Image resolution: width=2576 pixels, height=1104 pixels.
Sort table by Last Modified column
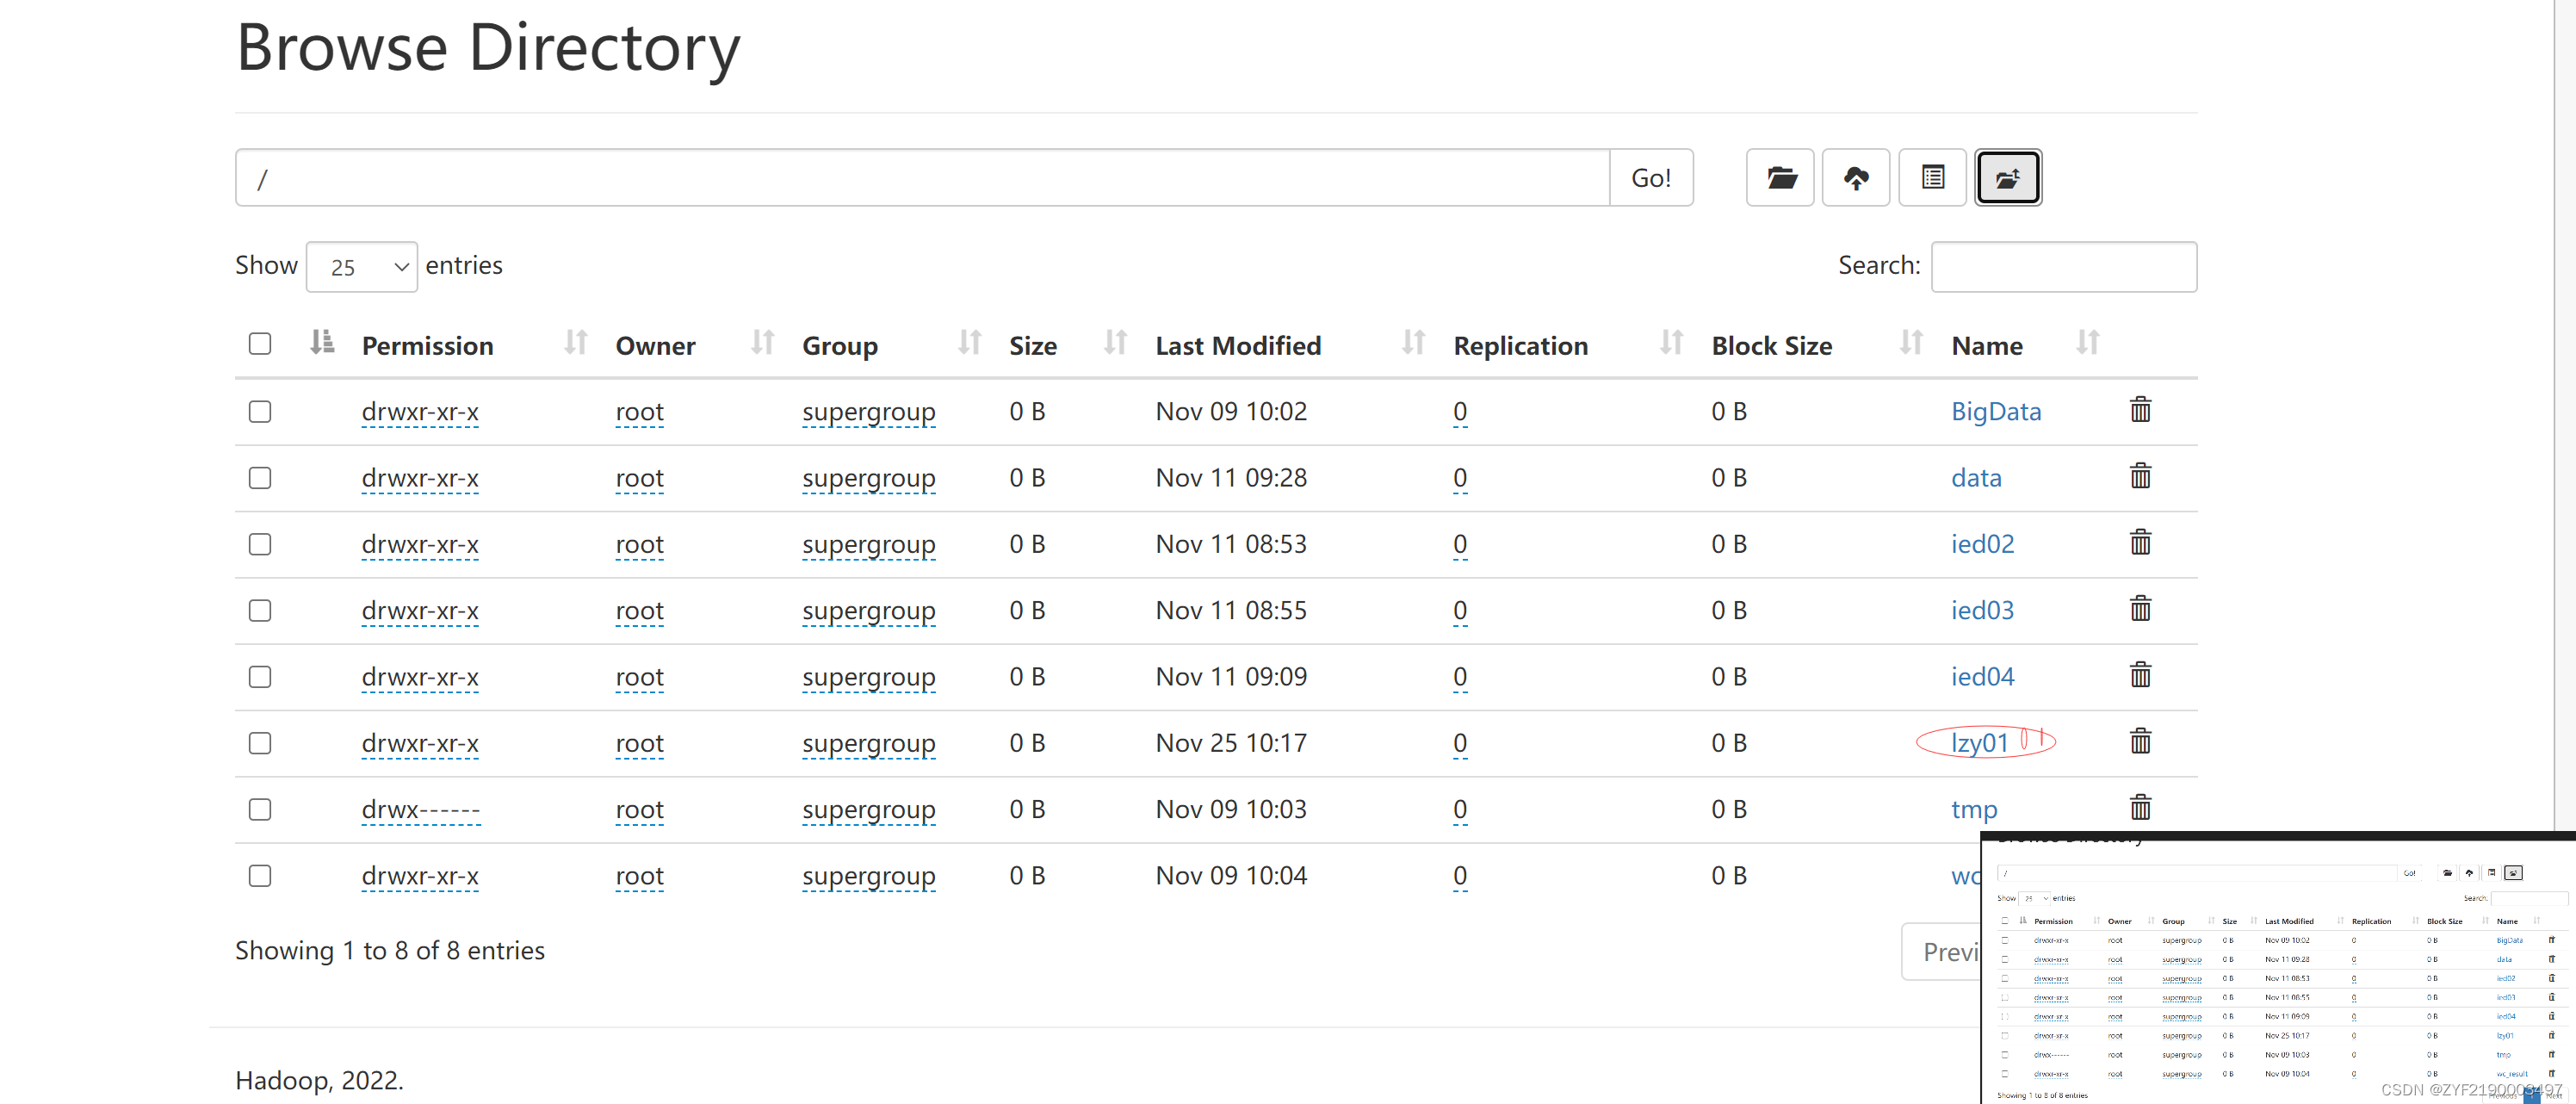(x=1237, y=346)
